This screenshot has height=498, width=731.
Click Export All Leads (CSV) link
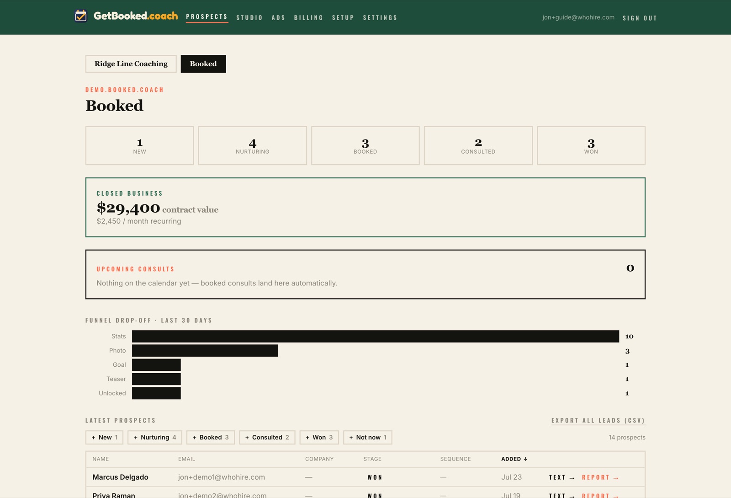point(598,420)
